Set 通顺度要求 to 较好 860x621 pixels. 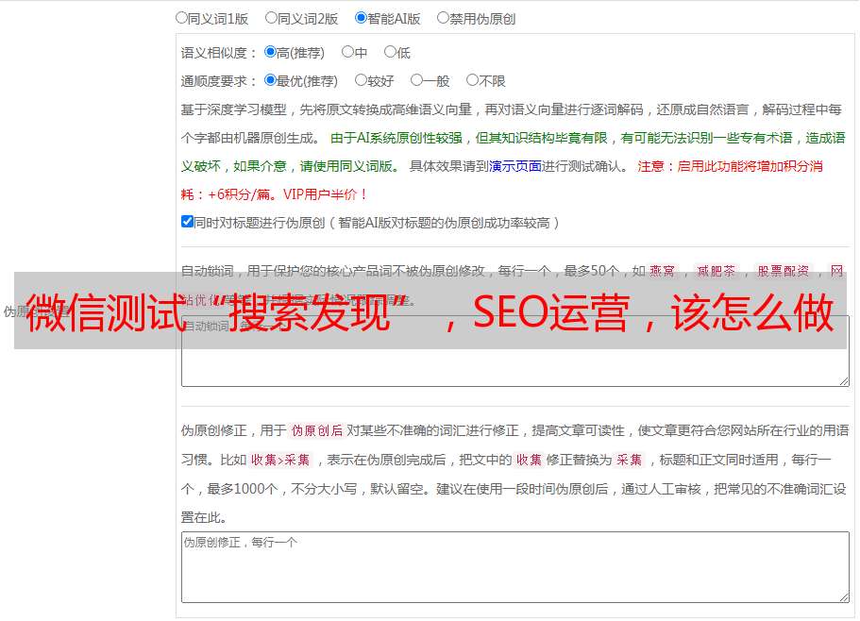[x=361, y=80]
